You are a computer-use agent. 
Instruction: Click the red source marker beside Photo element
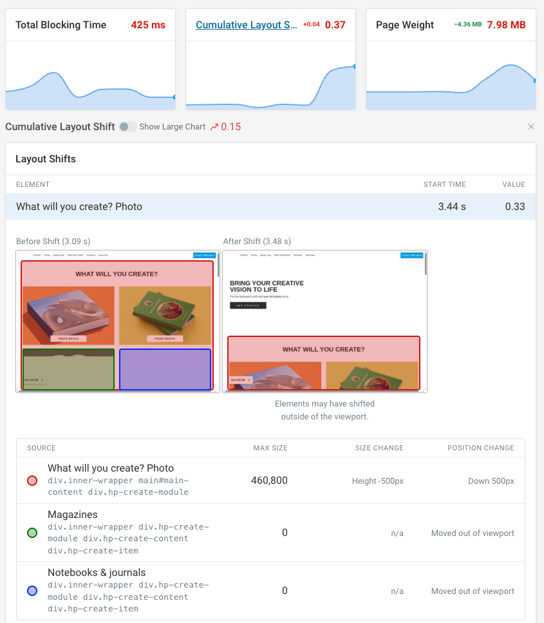click(x=32, y=481)
